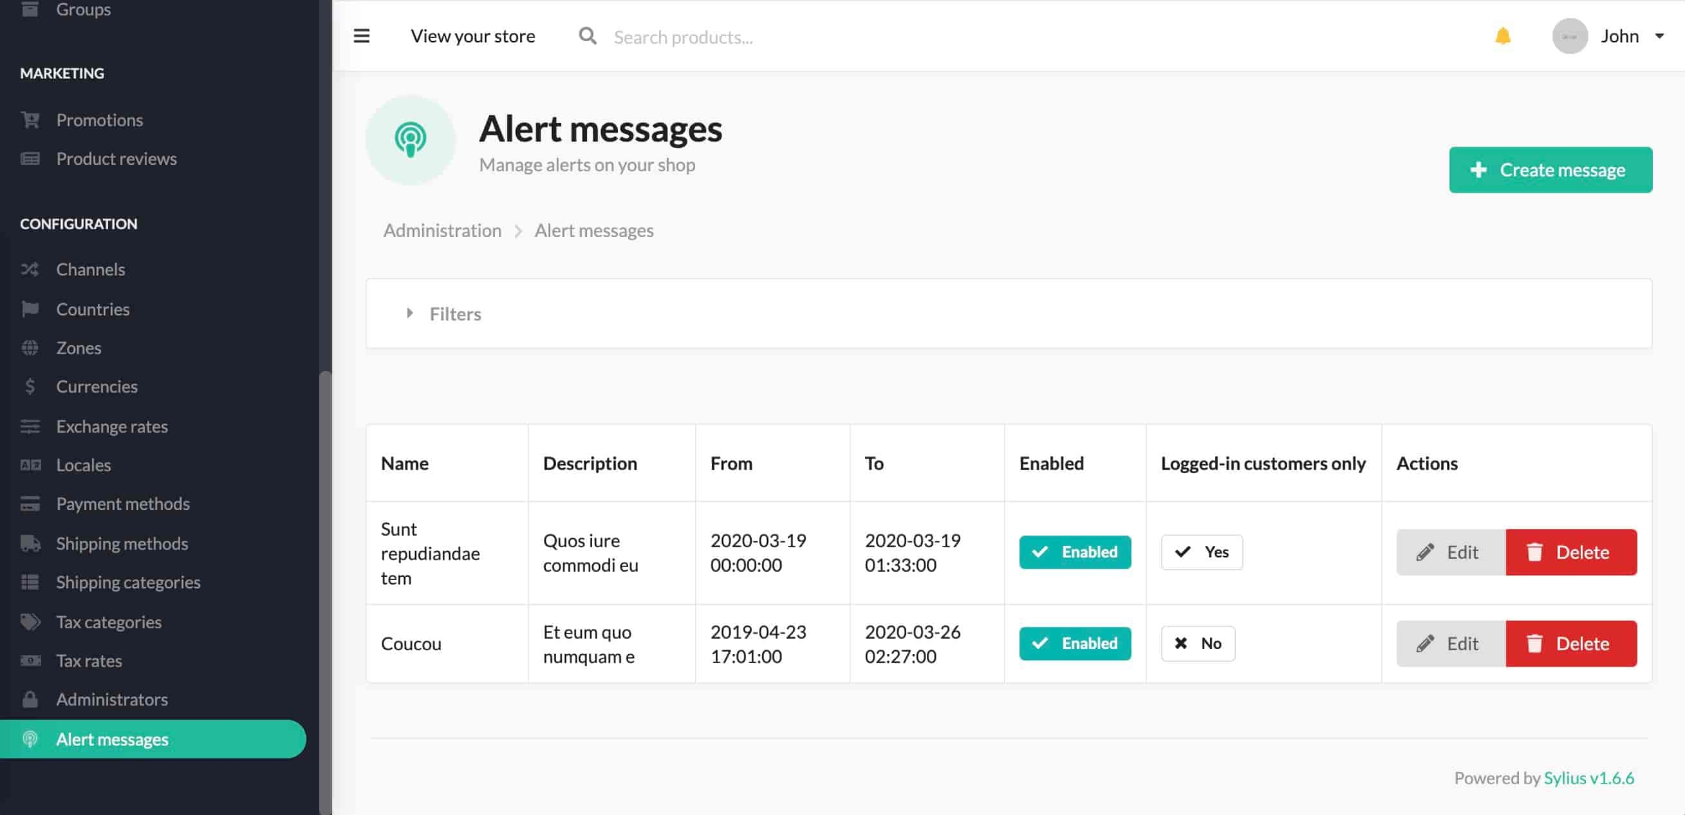Image resolution: width=1685 pixels, height=815 pixels.
Task: Select the Administration breadcrumb link
Action: pos(442,229)
